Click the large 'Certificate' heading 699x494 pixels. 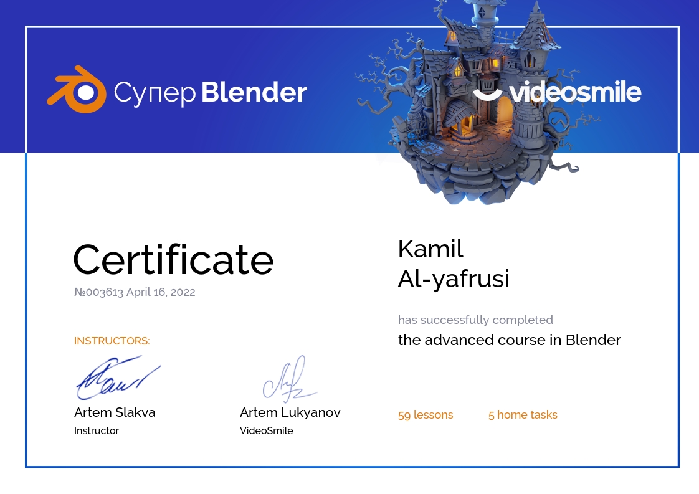(x=173, y=260)
